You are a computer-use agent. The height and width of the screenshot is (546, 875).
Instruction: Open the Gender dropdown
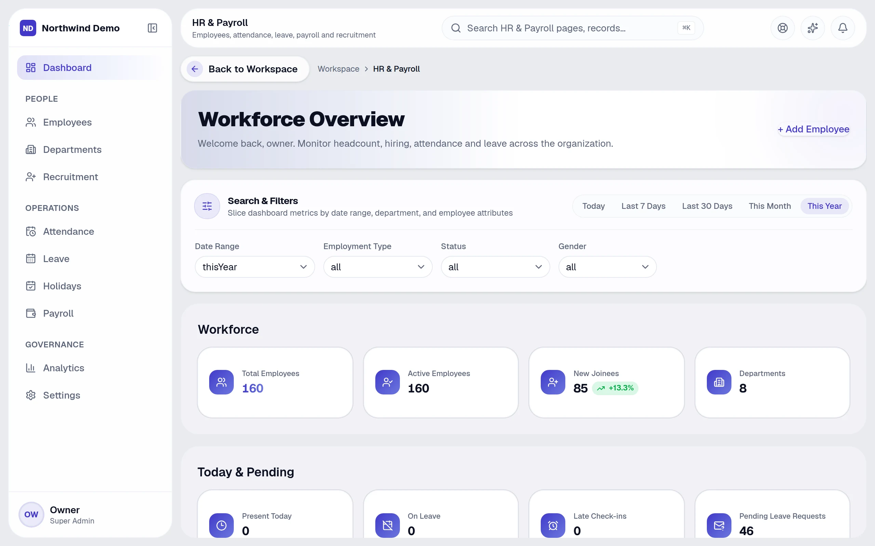click(x=607, y=267)
